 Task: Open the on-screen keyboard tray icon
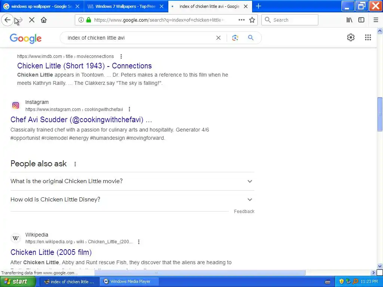[328, 282]
